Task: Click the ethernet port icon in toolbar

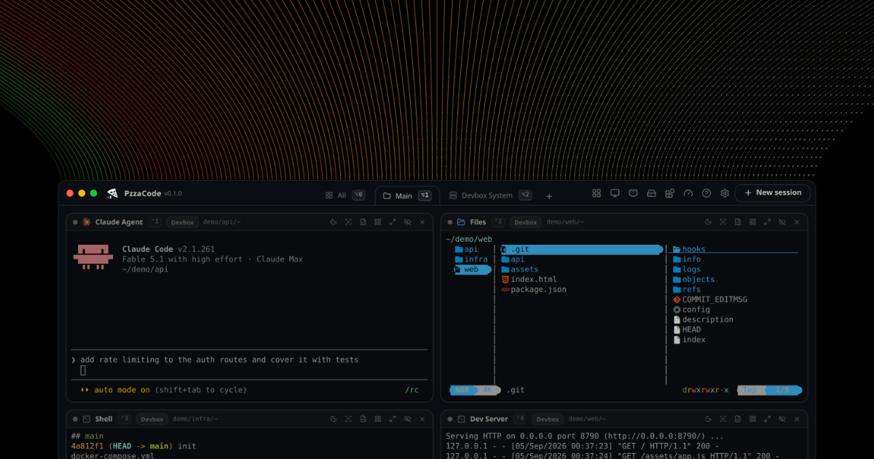Action: pyautogui.click(x=633, y=194)
